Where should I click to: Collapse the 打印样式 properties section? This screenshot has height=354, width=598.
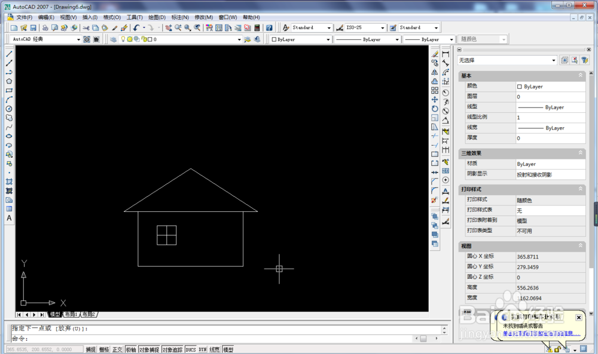[581, 189]
